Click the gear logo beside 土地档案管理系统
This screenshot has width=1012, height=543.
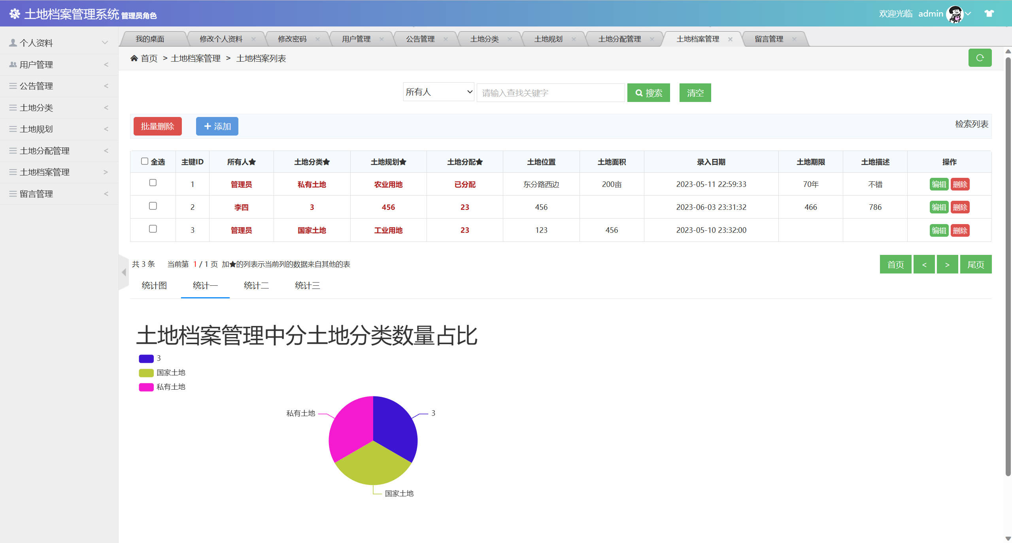15,13
